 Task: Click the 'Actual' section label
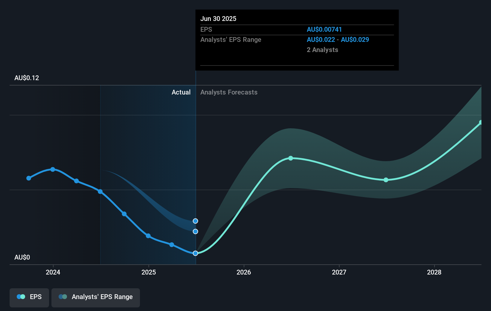(x=181, y=92)
